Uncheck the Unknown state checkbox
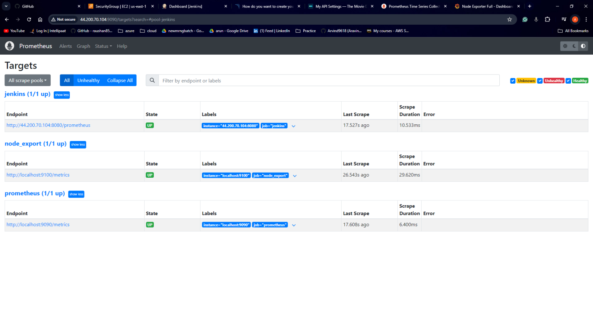Viewport: 593px width, 324px height. coord(512,81)
